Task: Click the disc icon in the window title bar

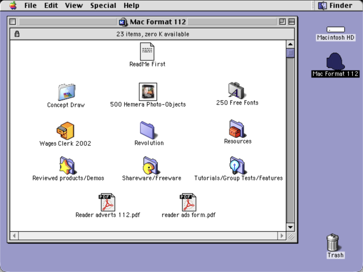Action: [123, 22]
